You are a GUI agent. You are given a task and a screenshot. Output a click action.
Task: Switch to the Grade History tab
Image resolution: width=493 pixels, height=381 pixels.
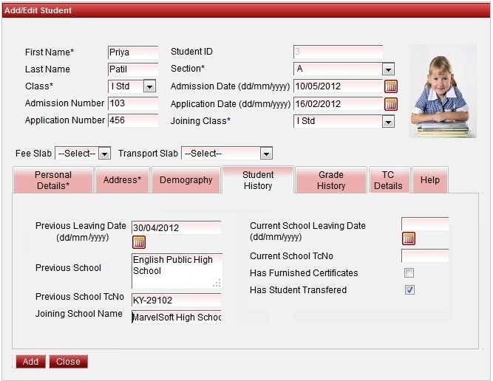(331, 180)
